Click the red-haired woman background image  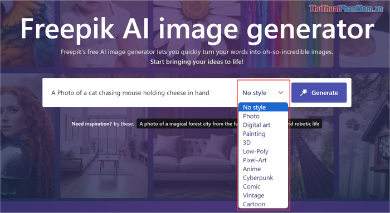pos(27,135)
